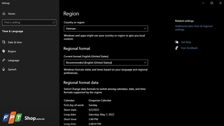Go to Settings Home

click(x=11, y=14)
